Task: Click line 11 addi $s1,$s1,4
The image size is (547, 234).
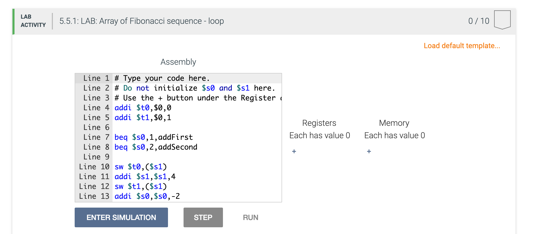Action: (x=145, y=177)
